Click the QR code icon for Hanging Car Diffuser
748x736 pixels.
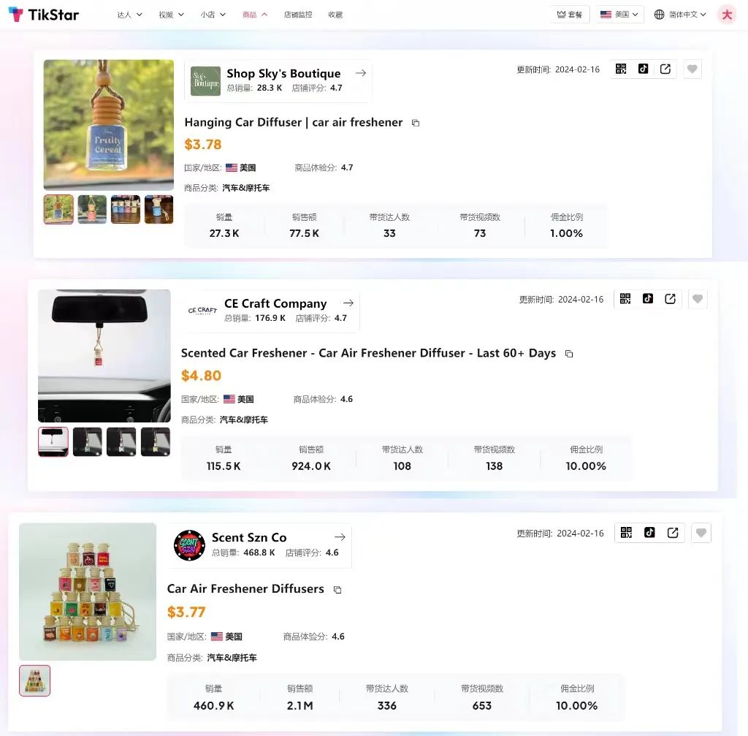pyautogui.click(x=621, y=69)
